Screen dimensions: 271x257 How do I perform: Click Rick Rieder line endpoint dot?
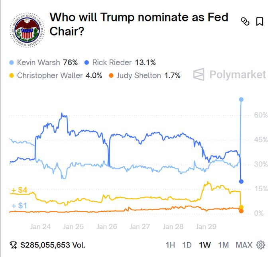(x=241, y=181)
